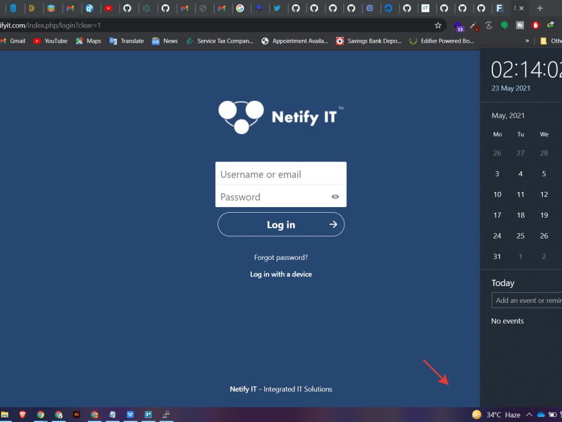Image resolution: width=562 pixels, height=422 pixels.
Task: Open Trello from the taskbar
Action: coord(148,415)
